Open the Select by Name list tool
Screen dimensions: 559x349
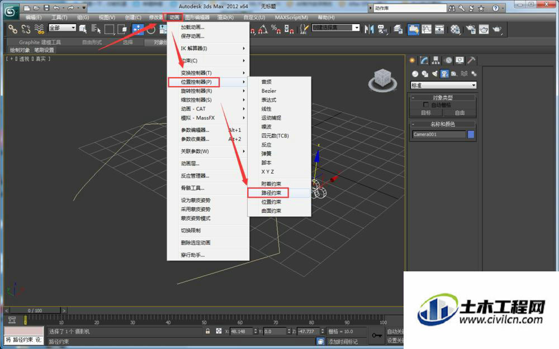[x=96, y=29]
